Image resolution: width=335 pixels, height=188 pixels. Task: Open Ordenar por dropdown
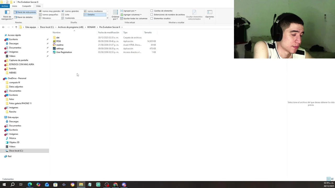click(x=115, y=15)
